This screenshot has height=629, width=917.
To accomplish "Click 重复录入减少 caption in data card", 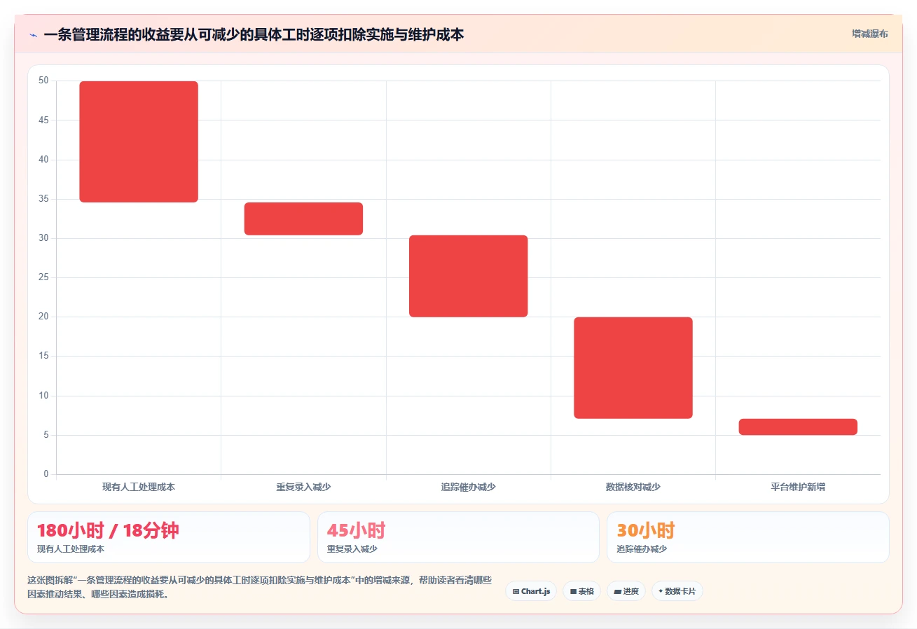I will pyautogui.click(x=352, y=549).
